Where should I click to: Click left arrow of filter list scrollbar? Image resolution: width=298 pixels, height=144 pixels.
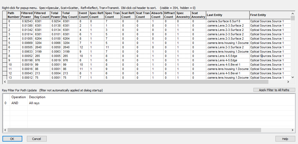[x=5, y=130]
